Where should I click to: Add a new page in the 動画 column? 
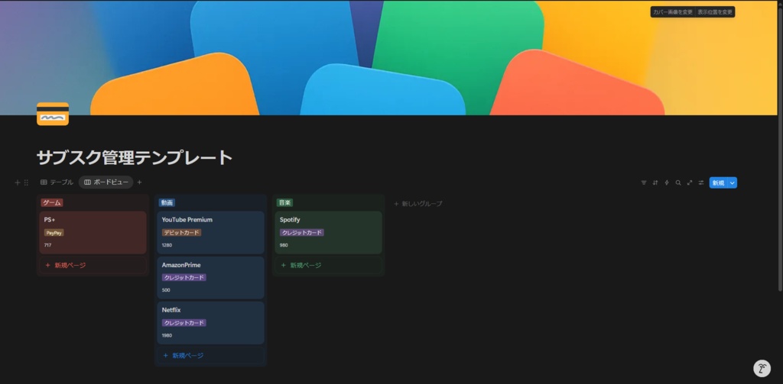pyautogui.click(x=211, y=356)
